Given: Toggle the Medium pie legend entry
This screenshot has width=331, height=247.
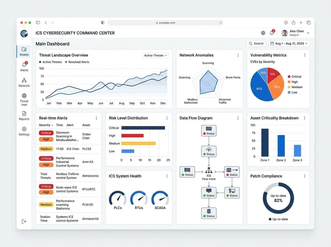Looking at the screenshot, I should [295, 87].
